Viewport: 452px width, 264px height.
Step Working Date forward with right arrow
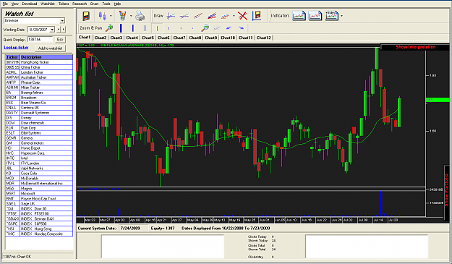tap(64, 30)
